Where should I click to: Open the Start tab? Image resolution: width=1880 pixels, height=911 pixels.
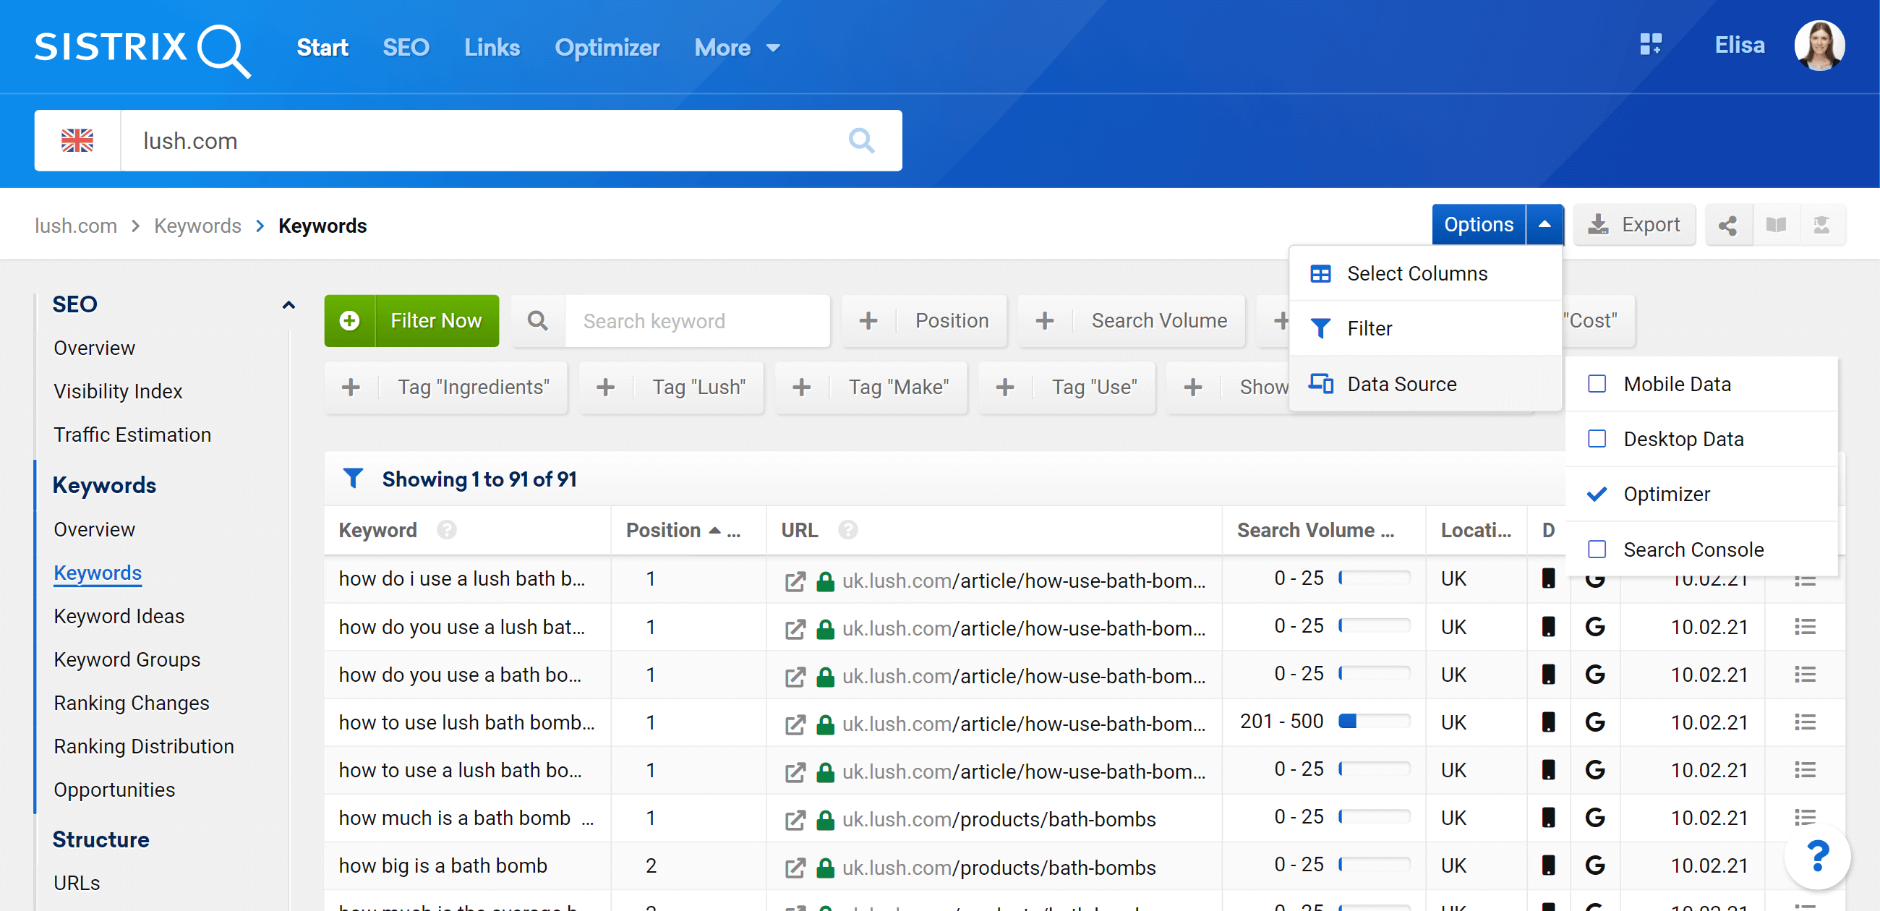coord(322,48)
